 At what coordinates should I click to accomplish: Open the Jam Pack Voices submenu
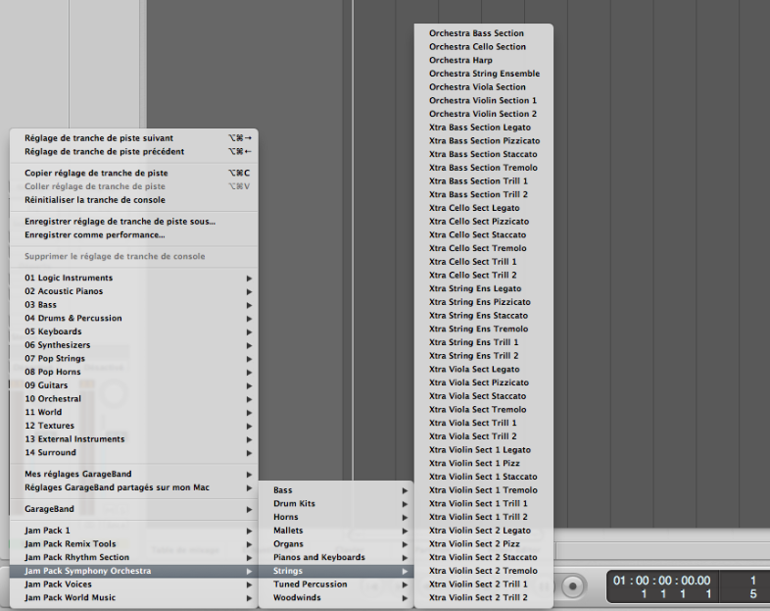tap(133, 585)
